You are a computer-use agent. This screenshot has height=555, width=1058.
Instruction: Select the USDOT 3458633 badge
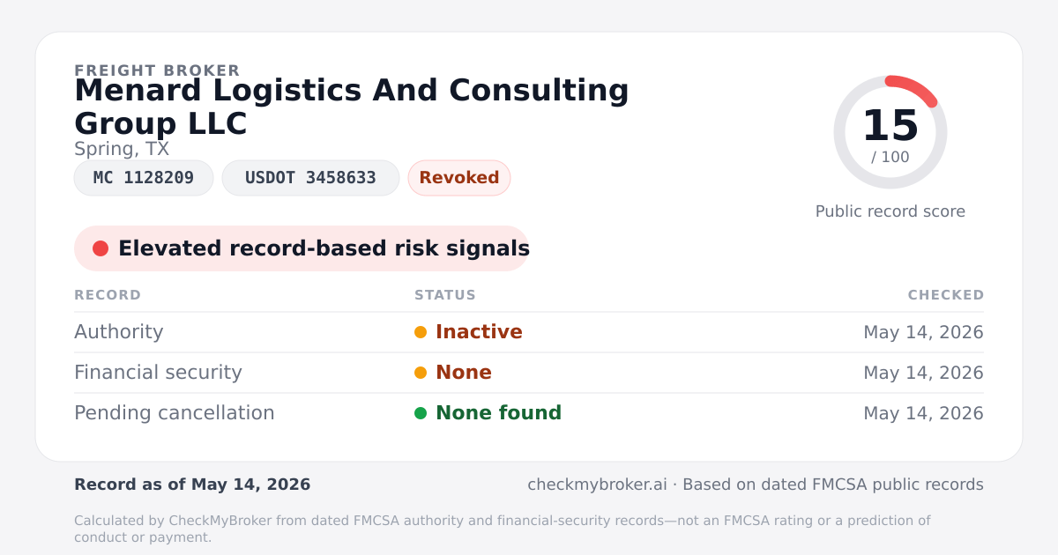(x=310, y=178)
